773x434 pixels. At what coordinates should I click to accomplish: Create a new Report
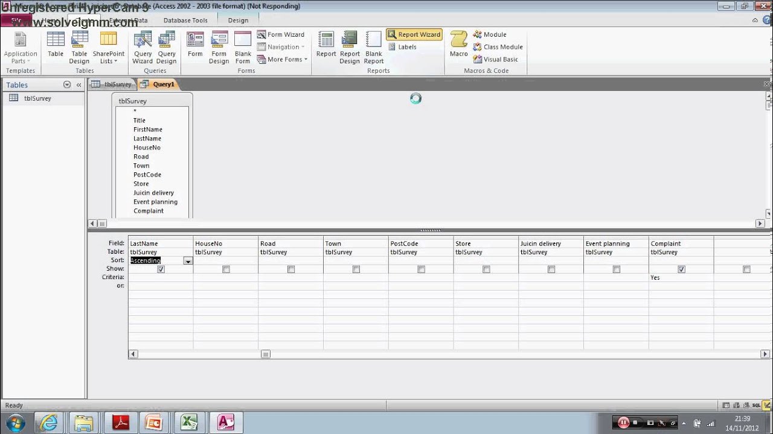point(326,45)
